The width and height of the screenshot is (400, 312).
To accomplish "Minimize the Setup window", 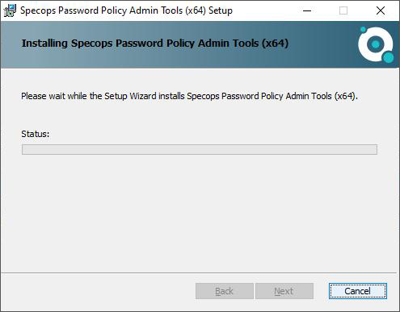I will (x=307, y=10).
